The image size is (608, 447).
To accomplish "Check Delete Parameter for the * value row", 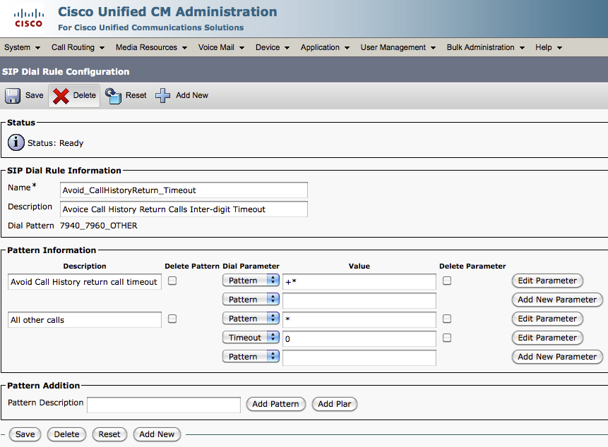I will coord(447,319).
